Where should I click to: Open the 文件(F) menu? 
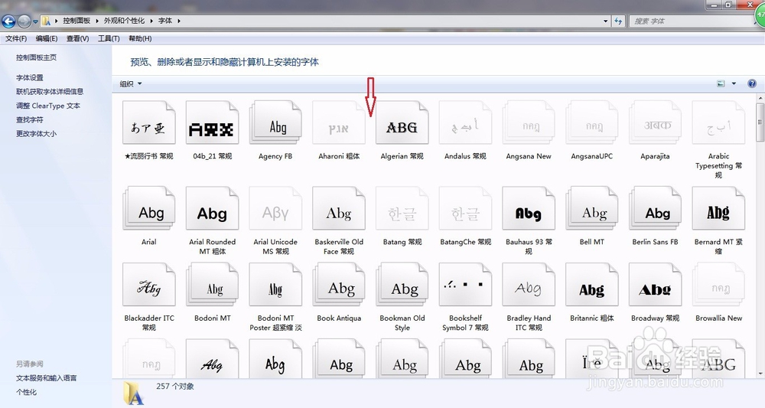16,38
